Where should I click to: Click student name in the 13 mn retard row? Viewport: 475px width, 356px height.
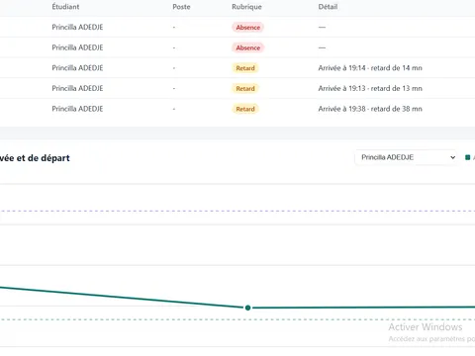pyautogui.click(x=77, y=88)
